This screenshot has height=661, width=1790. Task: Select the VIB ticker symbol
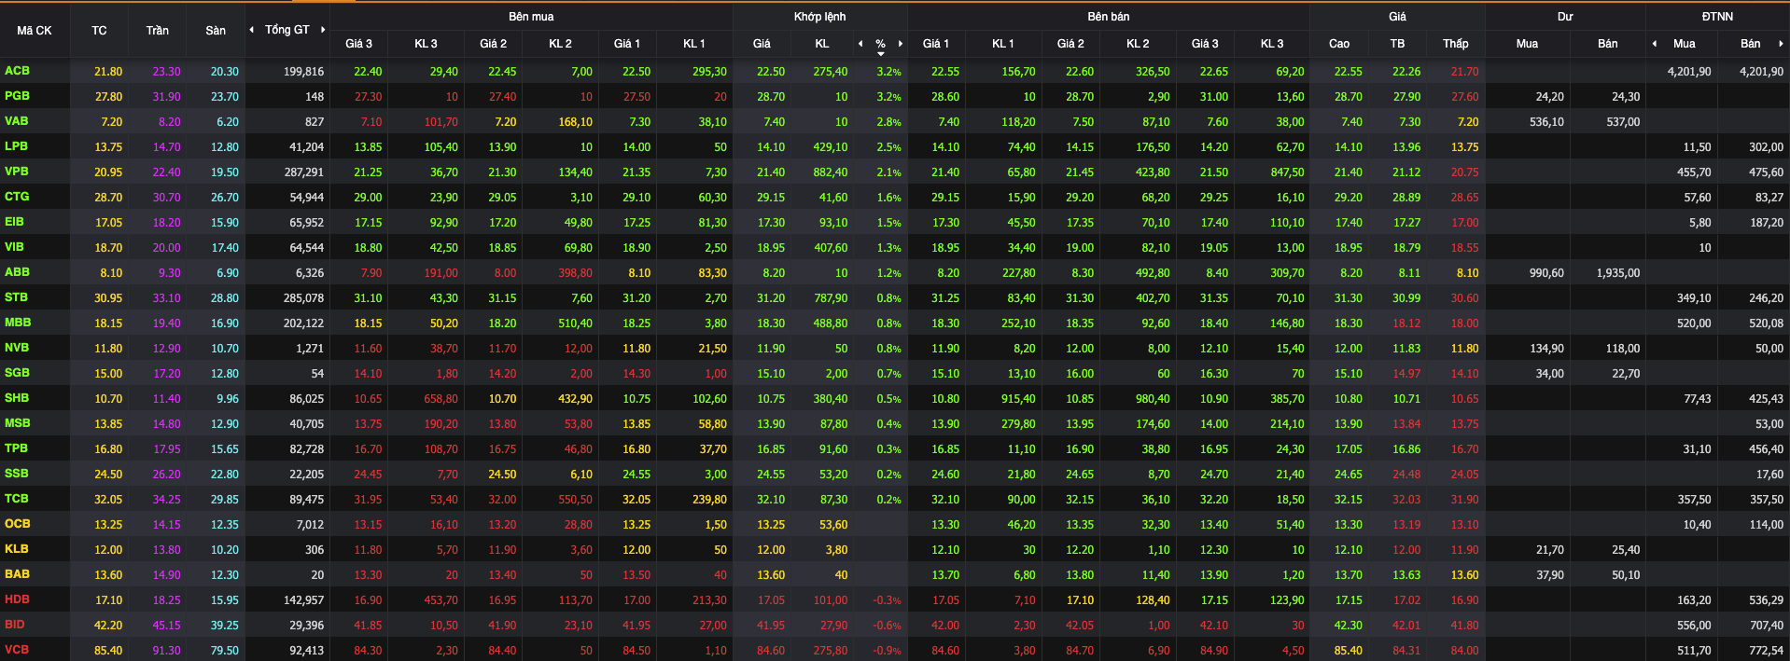click(x=14, y=247)
